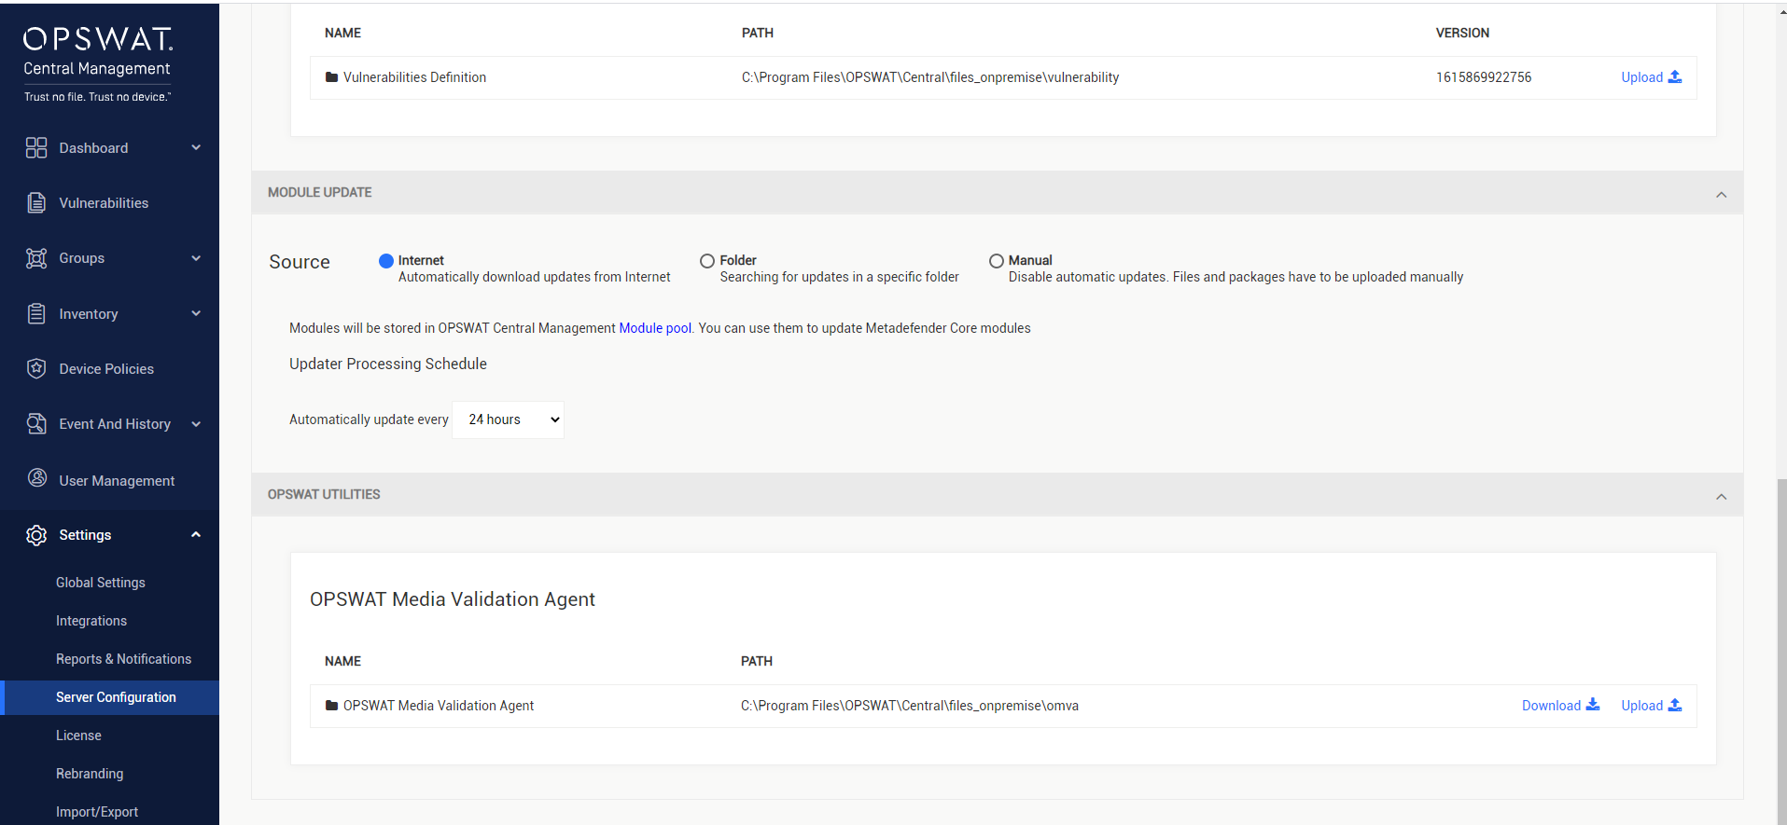
Task: Expand the Inventory menu chevron
Action: [x=196, y=313]
